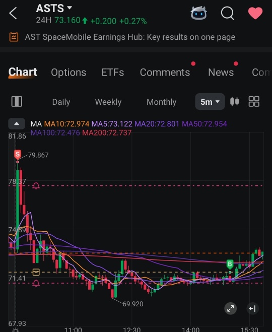The image size is (272, 332).
Task: Select the Monthly timeframe
Action: click(x=162, y=102)
